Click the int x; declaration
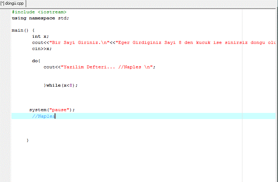Screen dimensions: 278x182 pos(40,36)
